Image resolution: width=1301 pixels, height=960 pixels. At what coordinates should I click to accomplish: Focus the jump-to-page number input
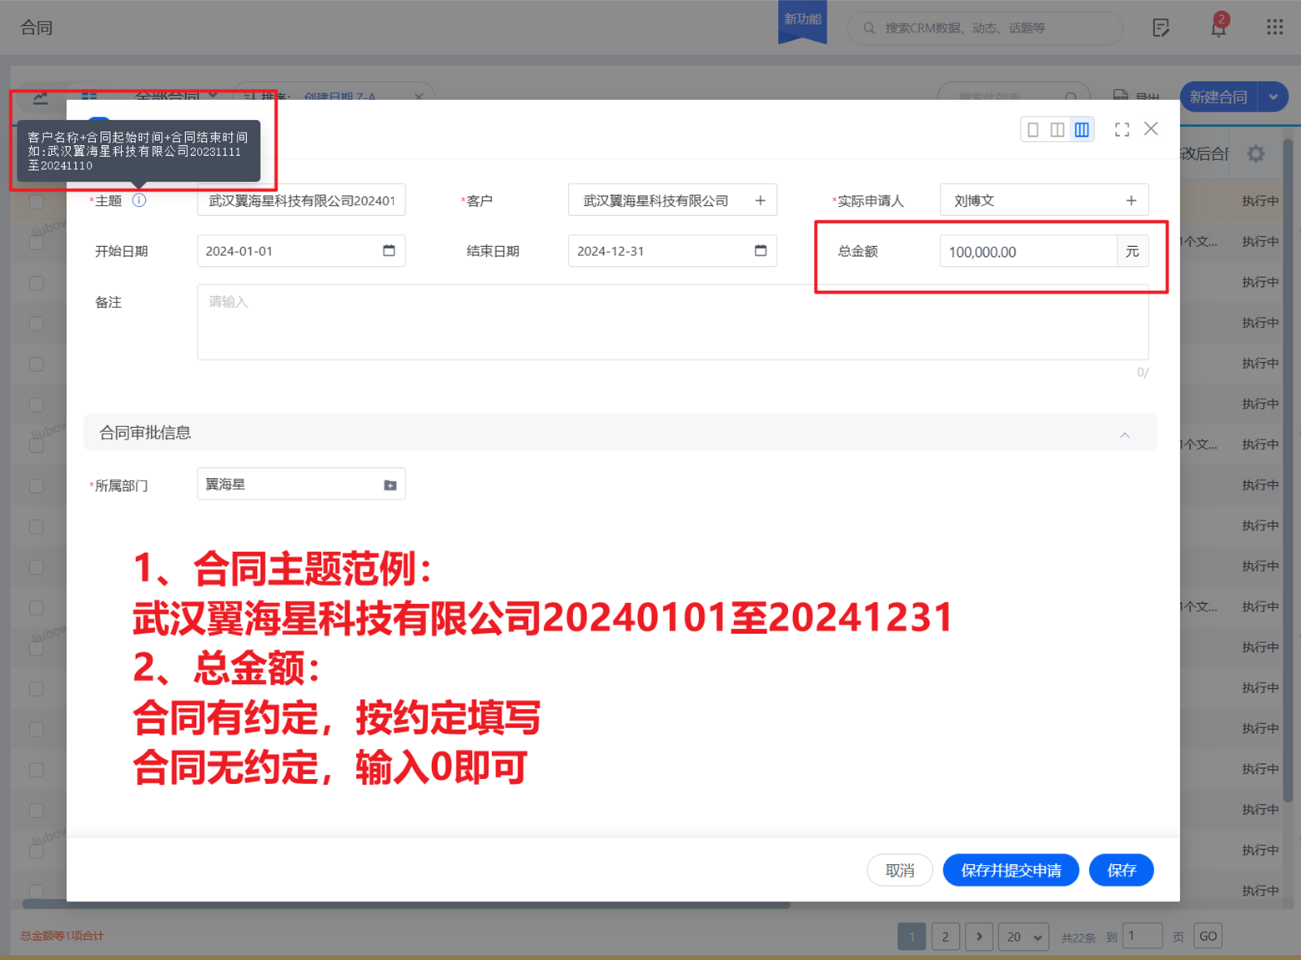click(x=1143, y=936)
